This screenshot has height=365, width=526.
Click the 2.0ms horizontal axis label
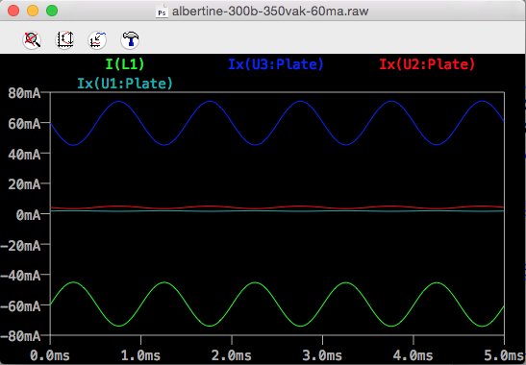click(x=232, y=355)
